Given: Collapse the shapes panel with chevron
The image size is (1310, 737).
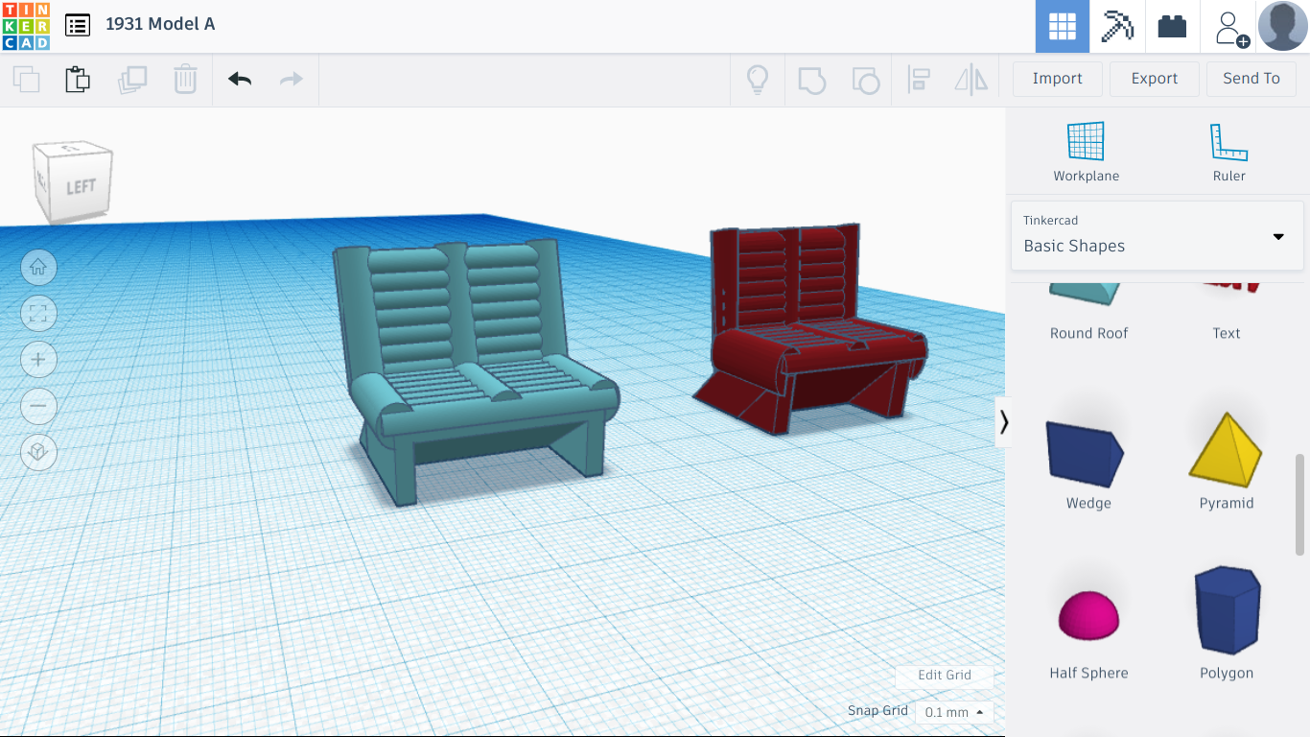Looking at the screenshot, I should pos(1003,422).
